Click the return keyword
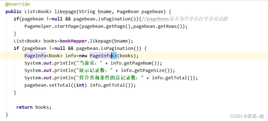Viewport: 268px width, 121px height. tap(24, 107)
